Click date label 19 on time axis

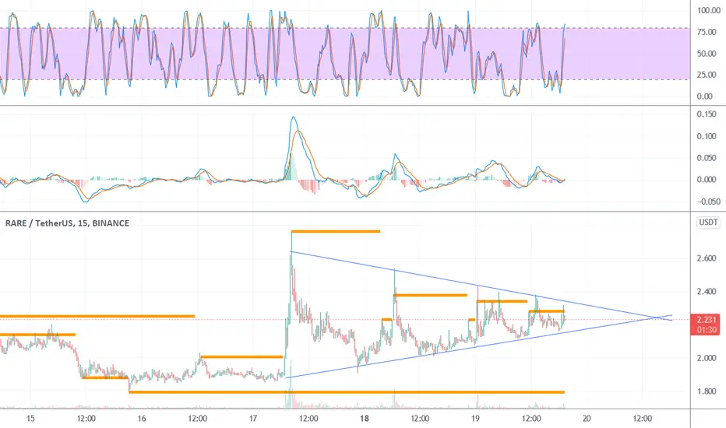click(x=475, y=419)
